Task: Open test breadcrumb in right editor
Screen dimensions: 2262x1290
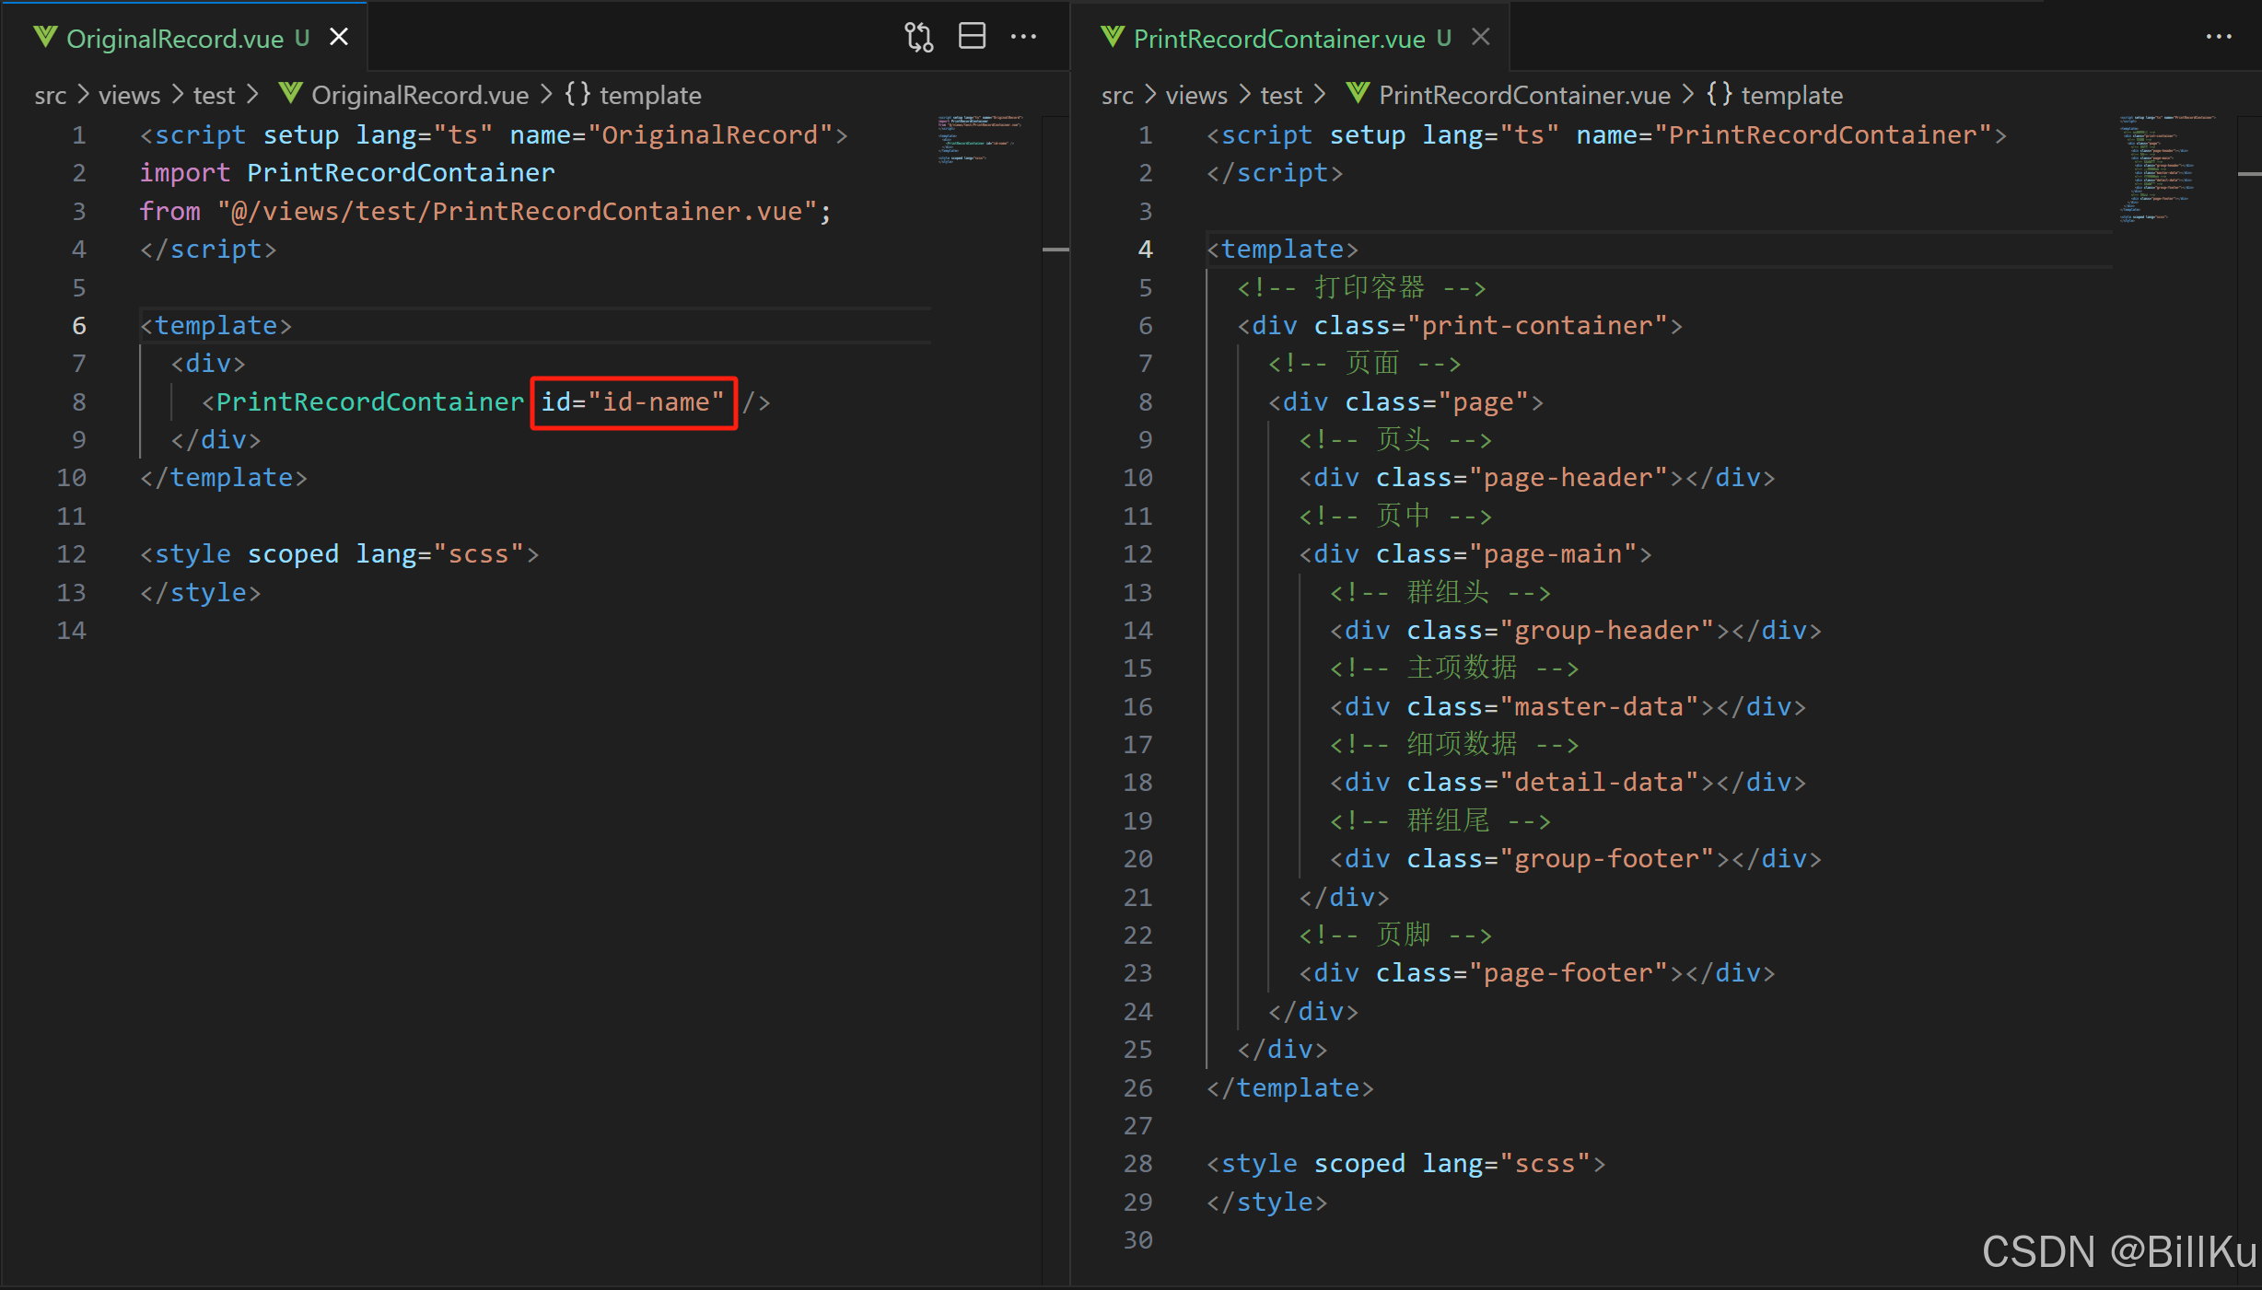Action: [1280, 95]
